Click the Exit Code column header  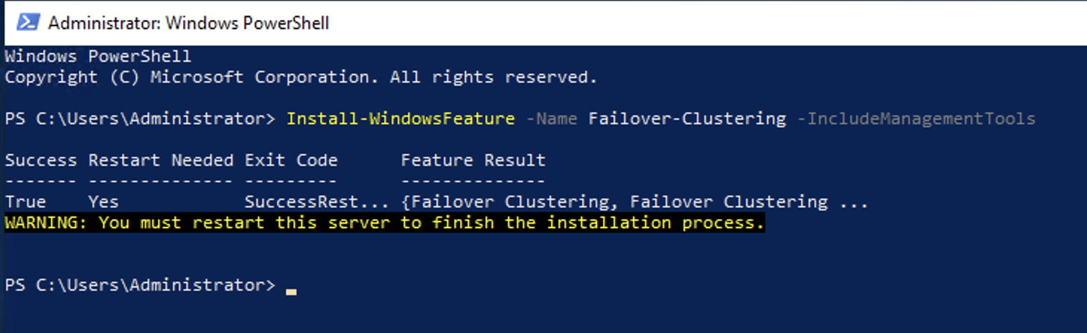tap(290, 161)
